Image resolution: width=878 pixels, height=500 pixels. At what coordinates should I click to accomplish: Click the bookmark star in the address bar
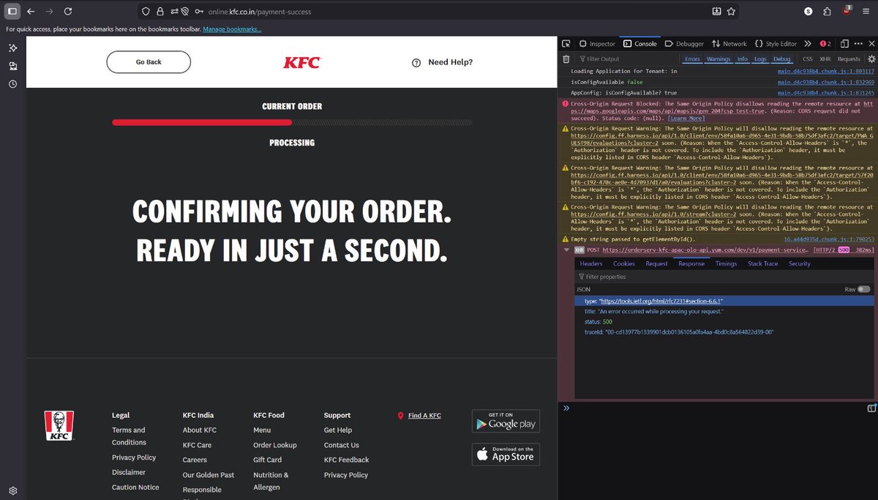[x=731, y=11]
